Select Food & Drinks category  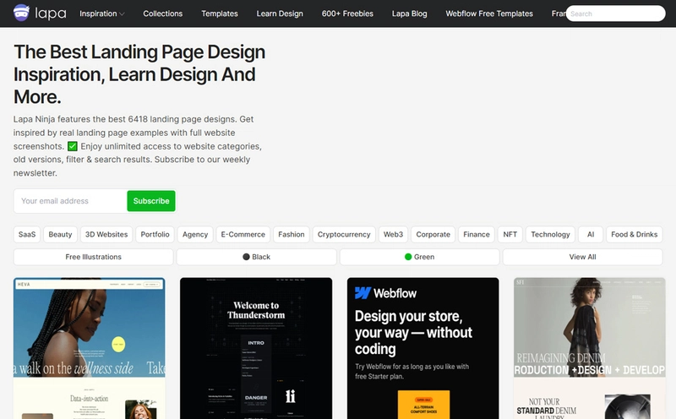coord(635,235)
